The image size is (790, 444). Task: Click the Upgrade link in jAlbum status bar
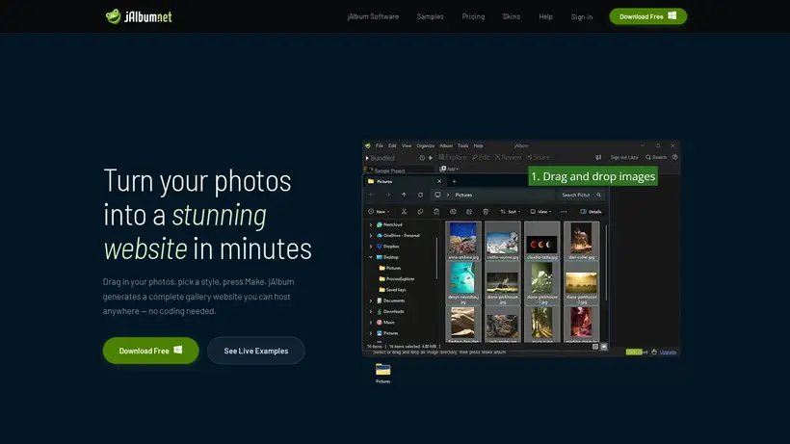pyautogui.click(x=668, y=353)
